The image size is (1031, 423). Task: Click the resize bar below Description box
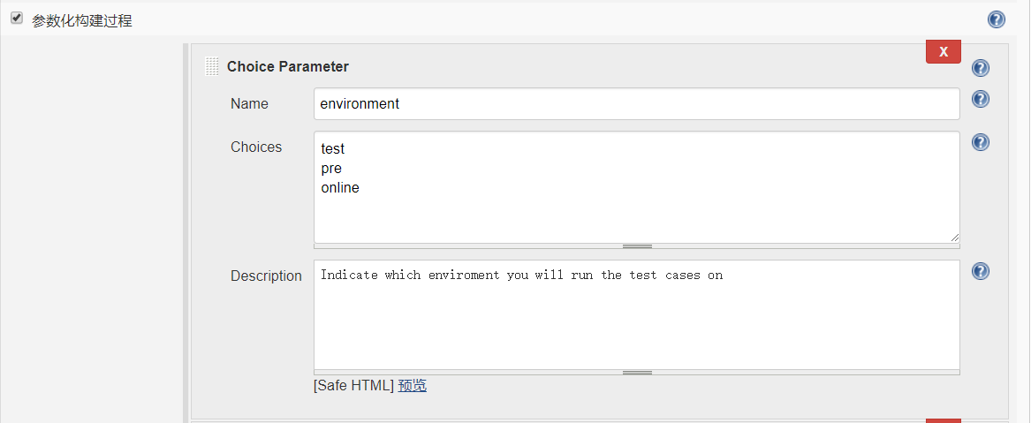(x=637, y=373)
